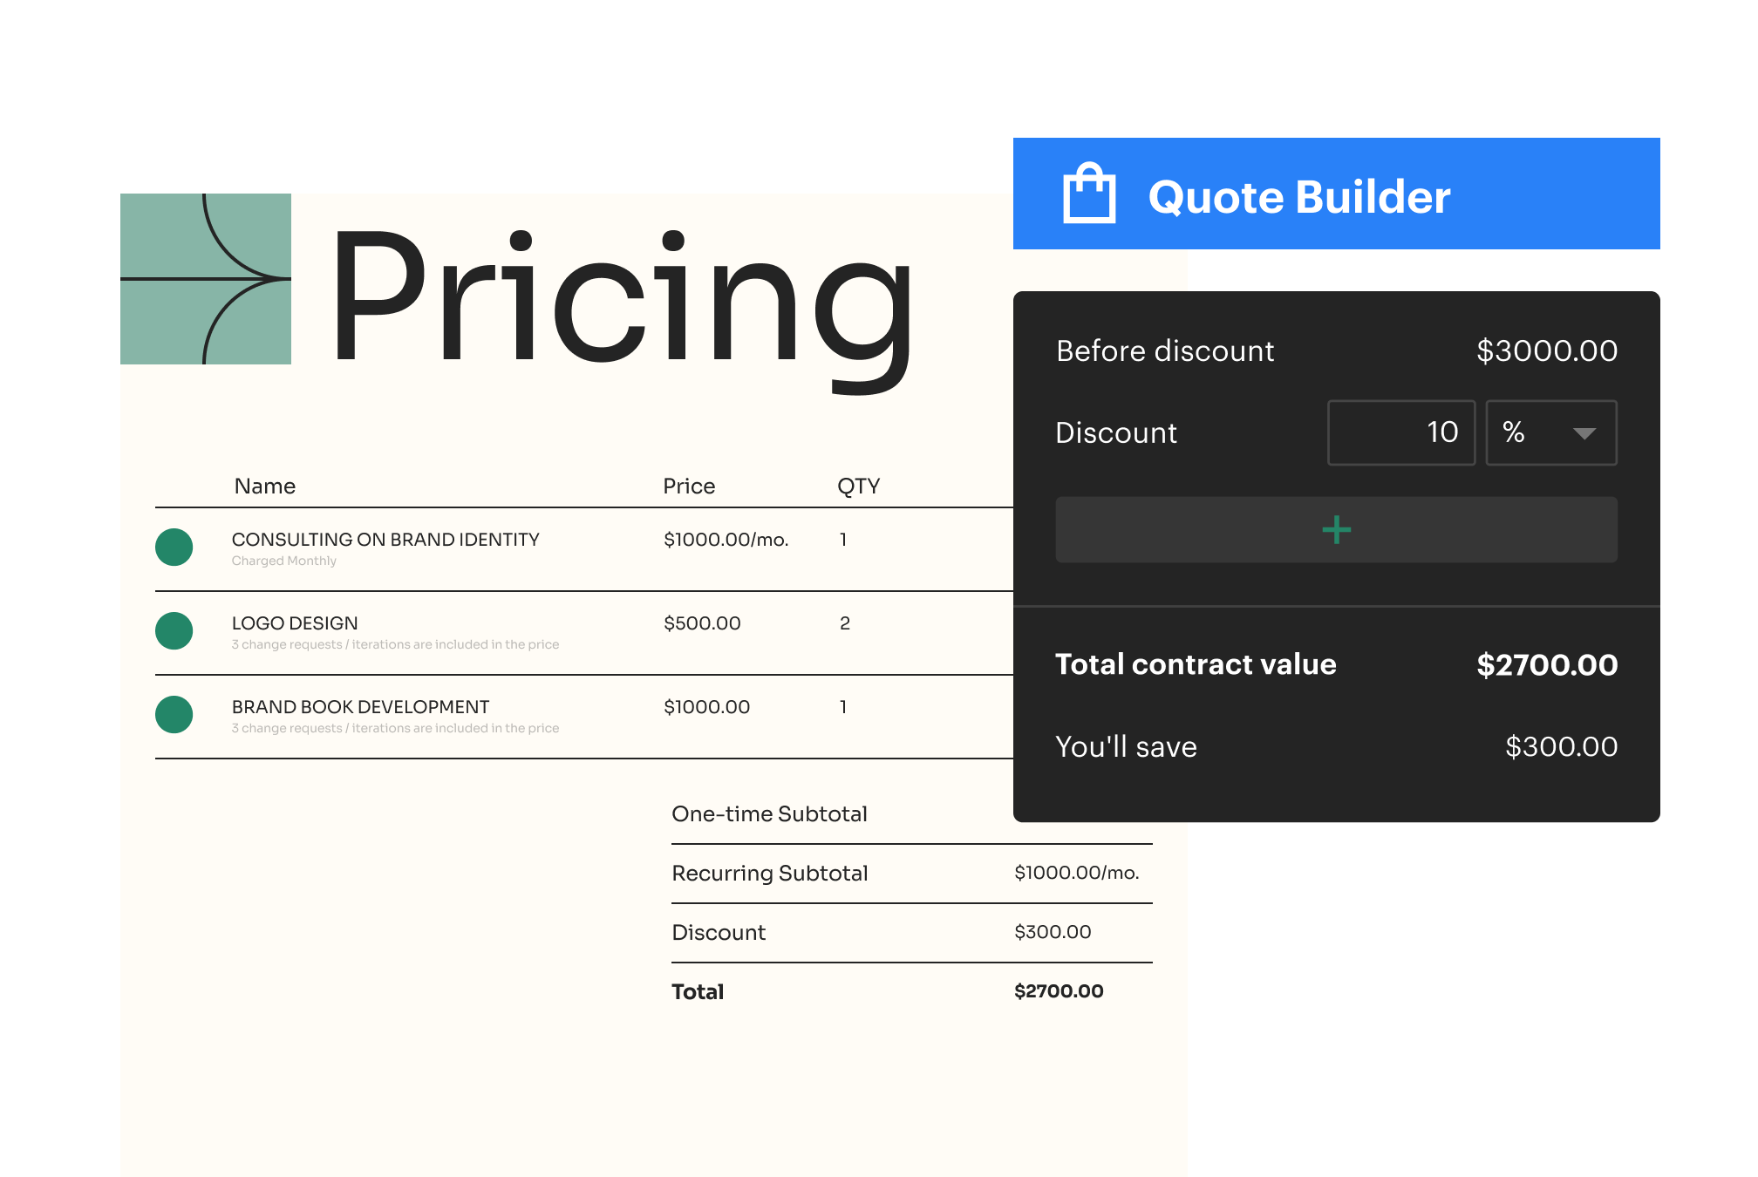Screen dimensions: 1758x1177
Task: Click the $2700.00 total in the pricing table
Action: coord(1059,991)
